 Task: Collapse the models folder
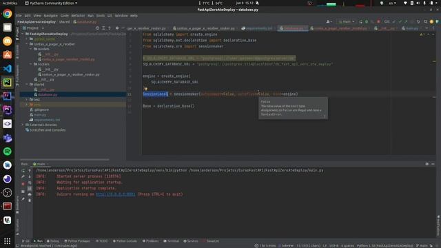point(31,49)
